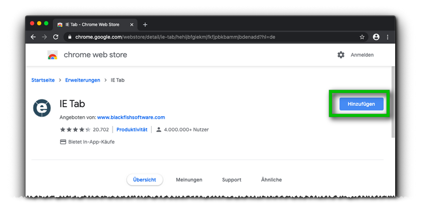This screenshot has height=204, width=421.
Task: Click the star rating of IE Tab
Action: 75,130
